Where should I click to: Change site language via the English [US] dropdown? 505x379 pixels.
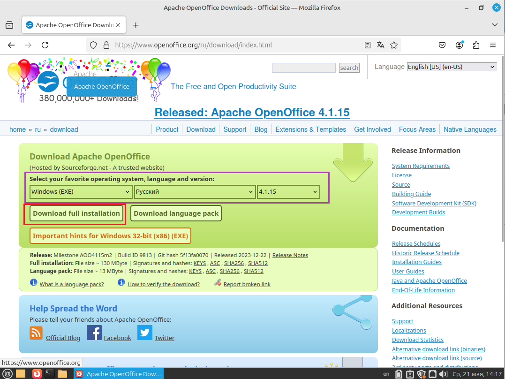[451, 67]
